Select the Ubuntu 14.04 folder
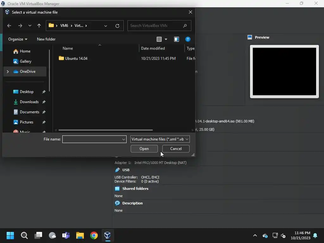The image size is (324, 243). coord(76,59)
